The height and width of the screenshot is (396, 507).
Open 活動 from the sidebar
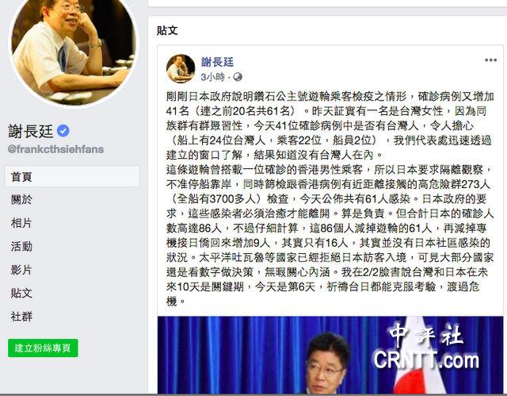(x=21, y=246)
